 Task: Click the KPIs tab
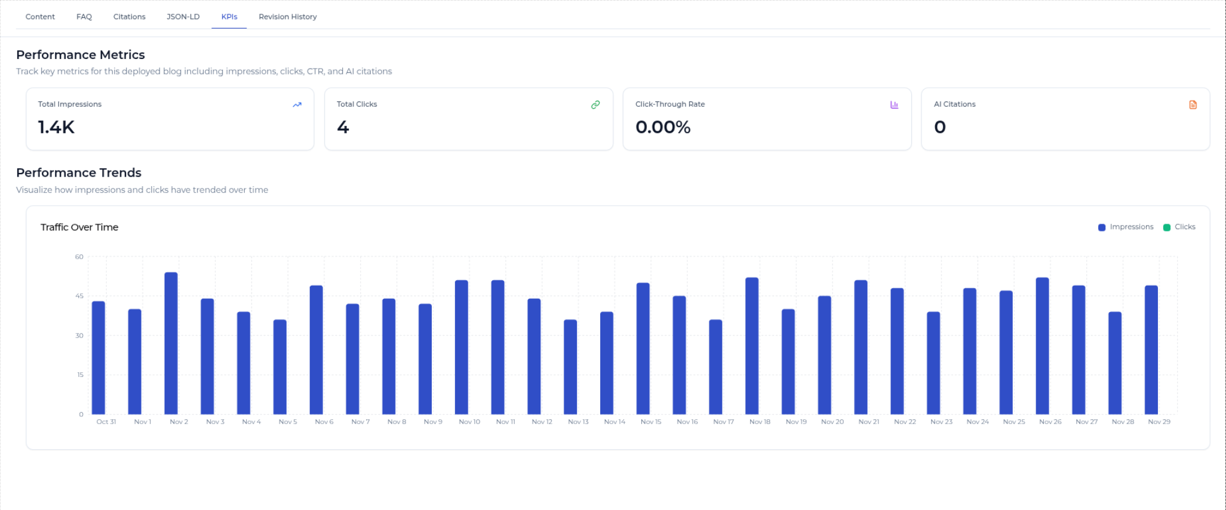(229, 17)
